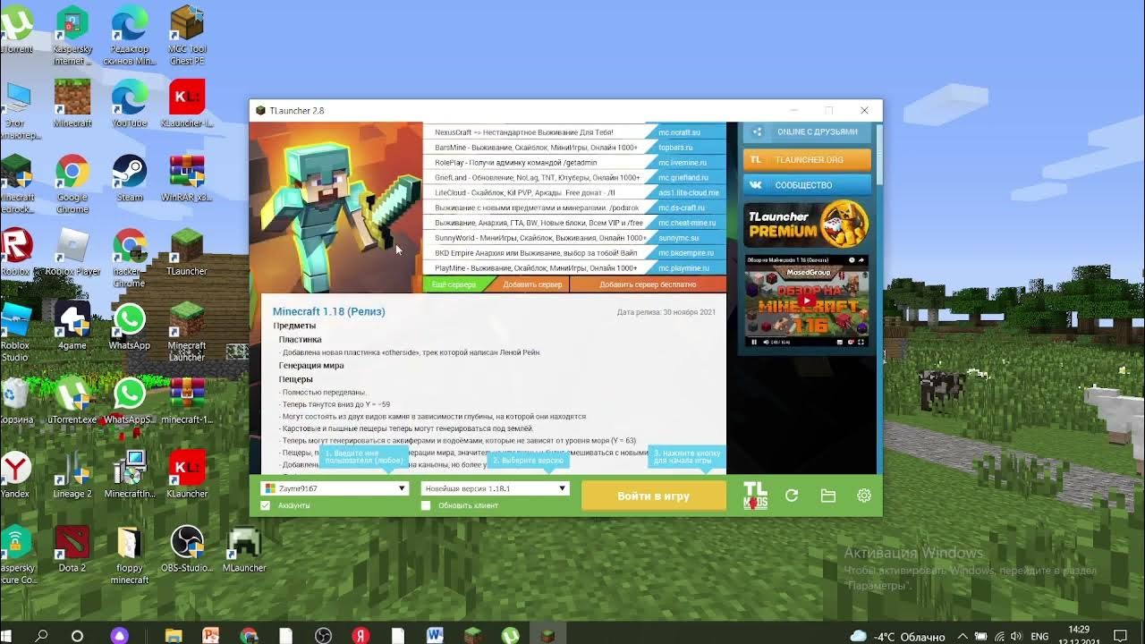Switch the ENG language indicator

[x=1039, y=636]
